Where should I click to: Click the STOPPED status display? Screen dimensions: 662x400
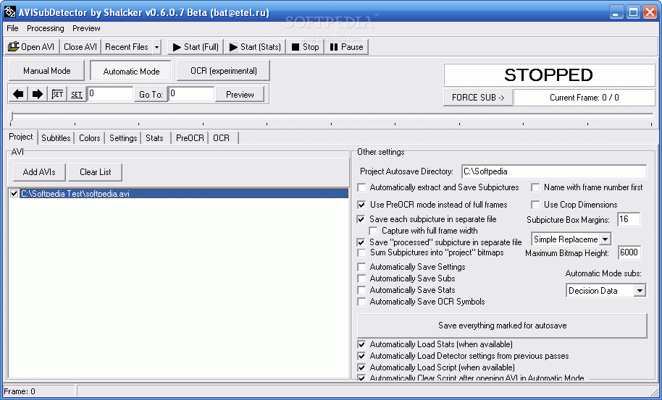click(549, 75)
